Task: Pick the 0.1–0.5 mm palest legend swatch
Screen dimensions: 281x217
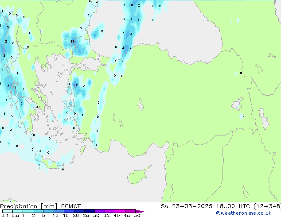Action: pyautogui.click(x=8, y=211)
